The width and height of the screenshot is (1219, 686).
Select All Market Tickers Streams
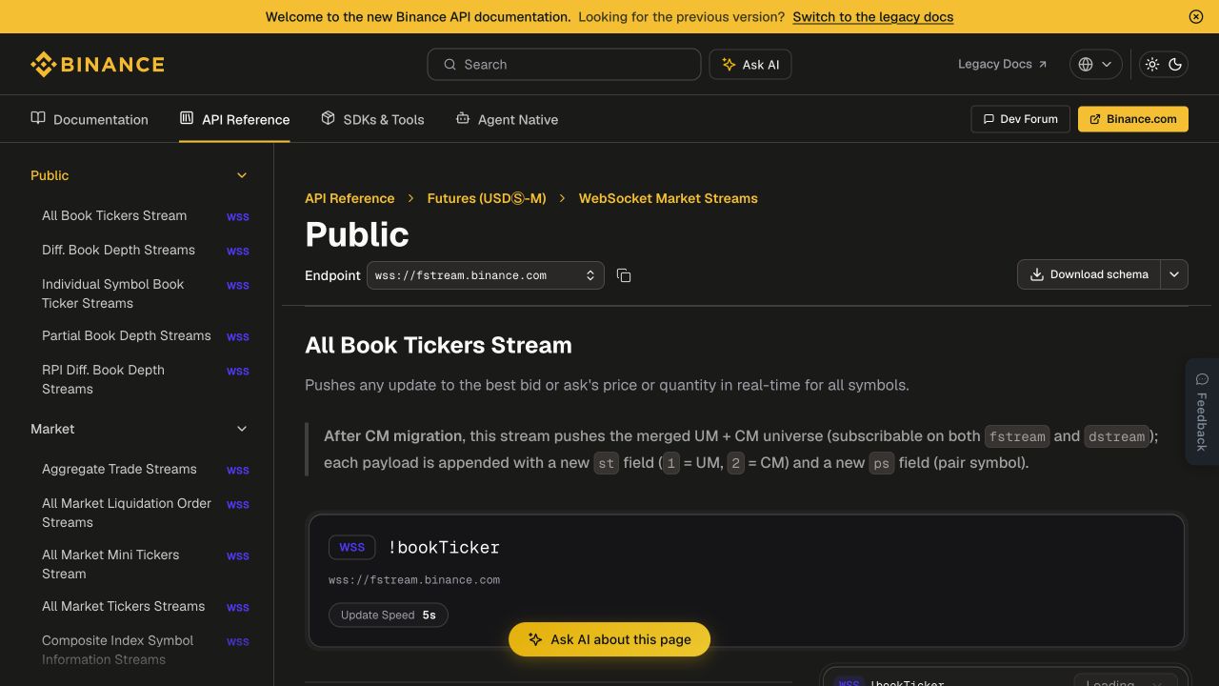pos(123,606)
